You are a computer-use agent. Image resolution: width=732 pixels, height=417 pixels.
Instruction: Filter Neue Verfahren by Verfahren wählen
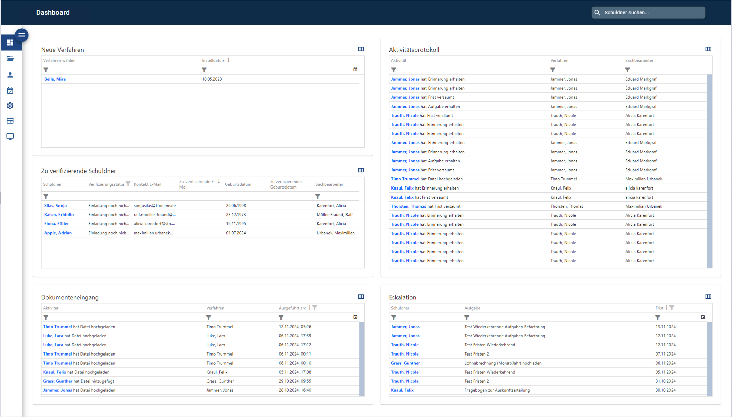click(x=46, y=70)
